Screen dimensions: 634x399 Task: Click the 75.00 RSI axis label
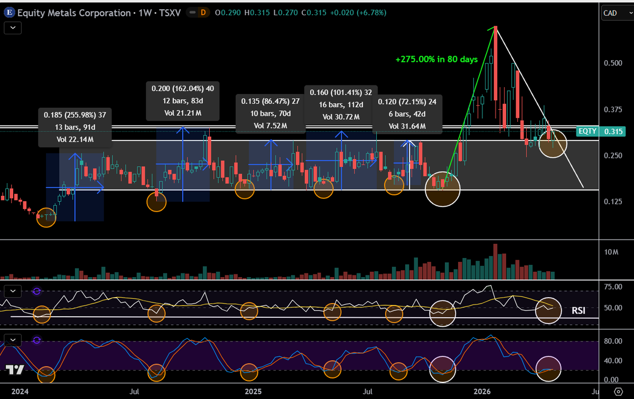[612, 287]
